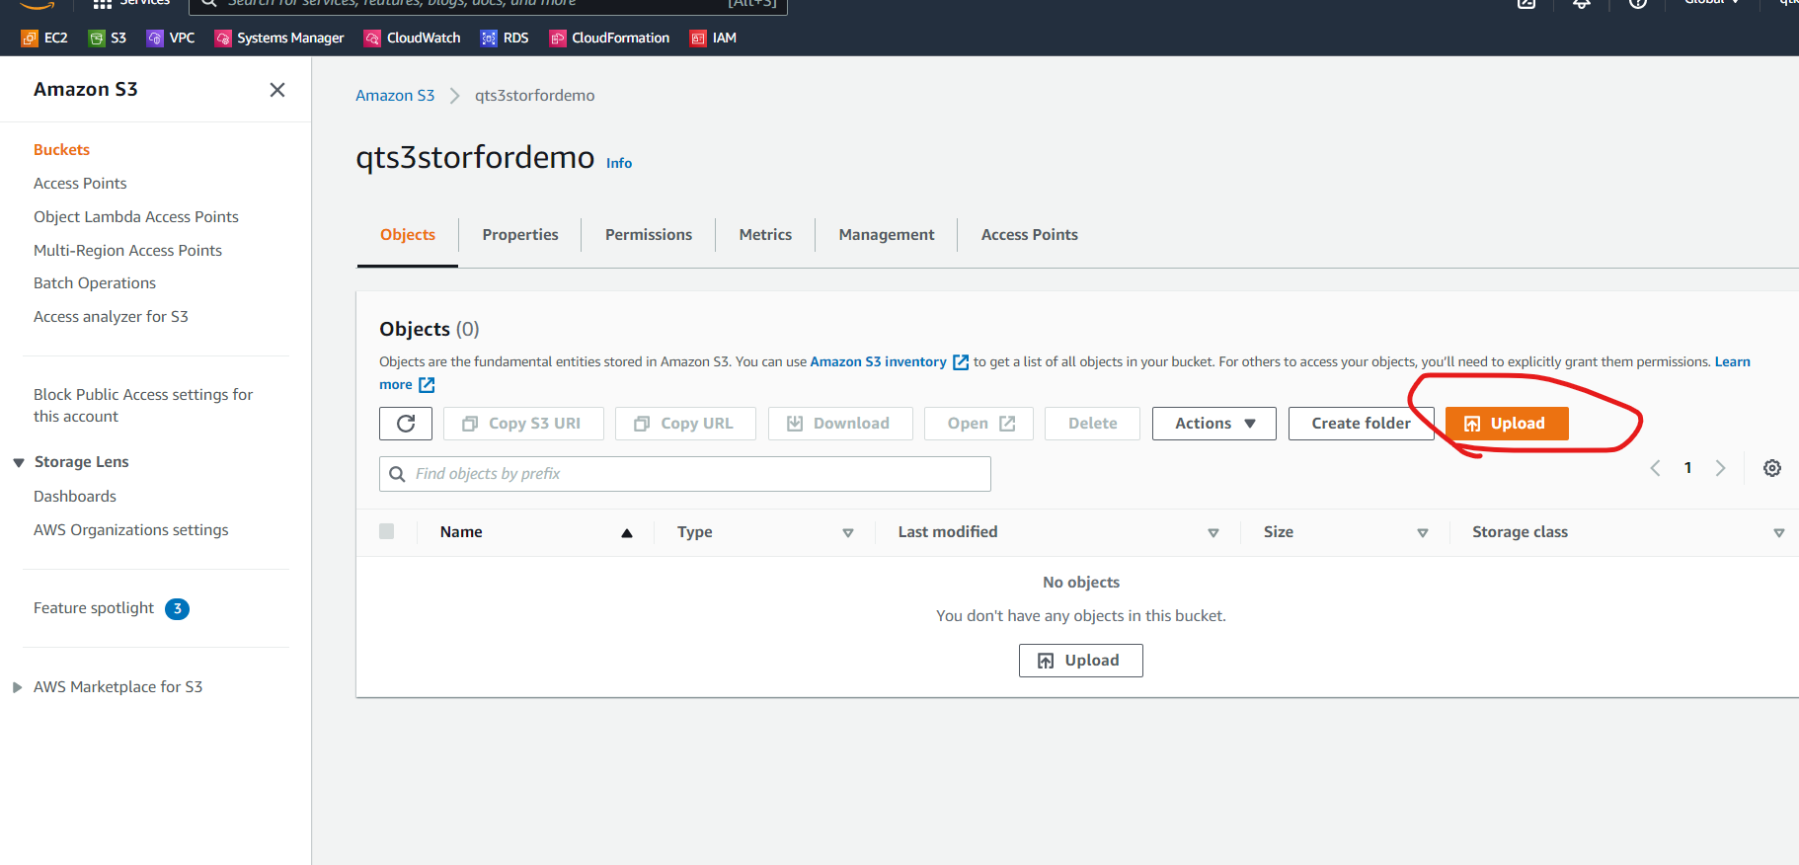The height and width of the screenshot is (865, 1799).
Task: Open the RDS shortcut in the favorites bar
Action: (x=505, y=38)
